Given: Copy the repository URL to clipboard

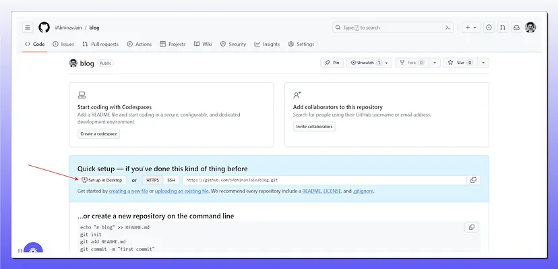Looking at the screenshot, I should (x=473, y=180).
